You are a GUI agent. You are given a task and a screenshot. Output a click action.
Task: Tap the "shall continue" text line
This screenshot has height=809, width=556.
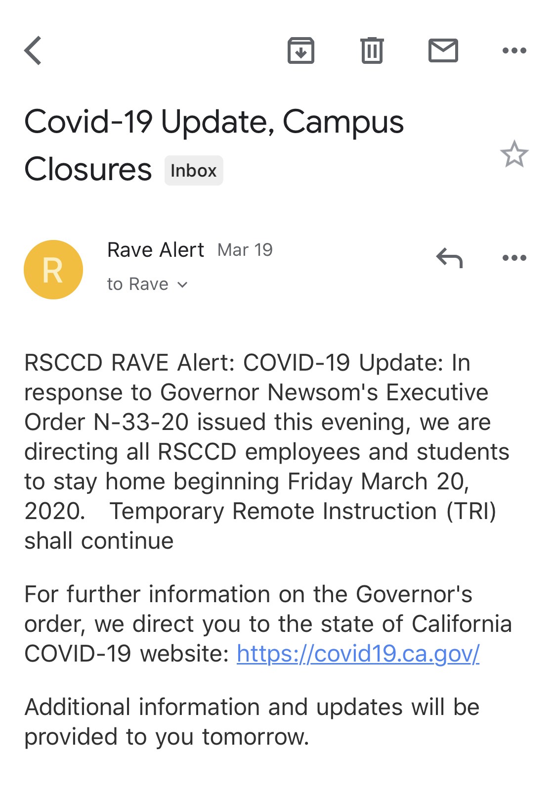99,541
